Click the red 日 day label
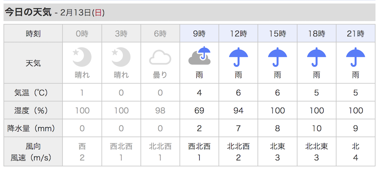Screen dimensions: 379x169 click(98, 13)
